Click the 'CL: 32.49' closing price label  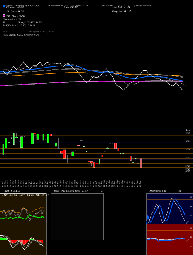tap(71, 7)
